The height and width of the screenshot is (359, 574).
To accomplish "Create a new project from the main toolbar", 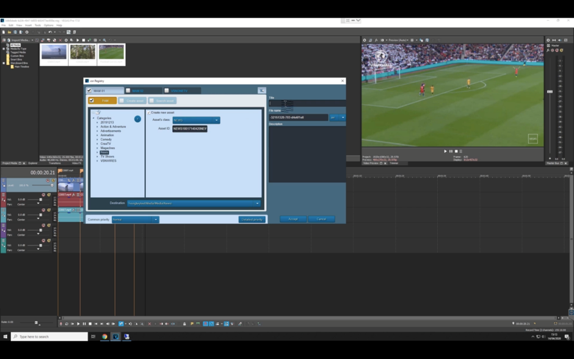I will (x=4, y=32).
